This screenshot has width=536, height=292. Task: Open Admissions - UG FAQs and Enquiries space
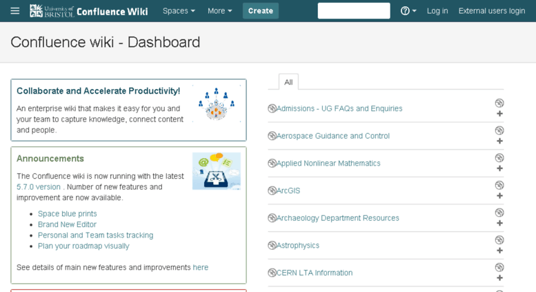click(339, 108)
